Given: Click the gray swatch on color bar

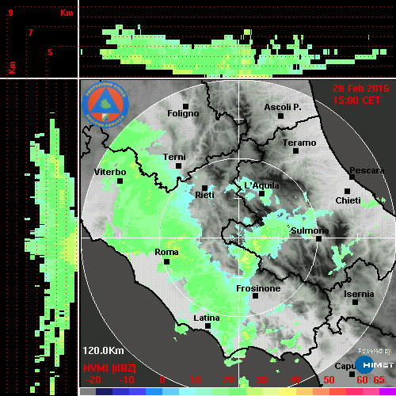Looking at the screenshot, I should (88, 391).
